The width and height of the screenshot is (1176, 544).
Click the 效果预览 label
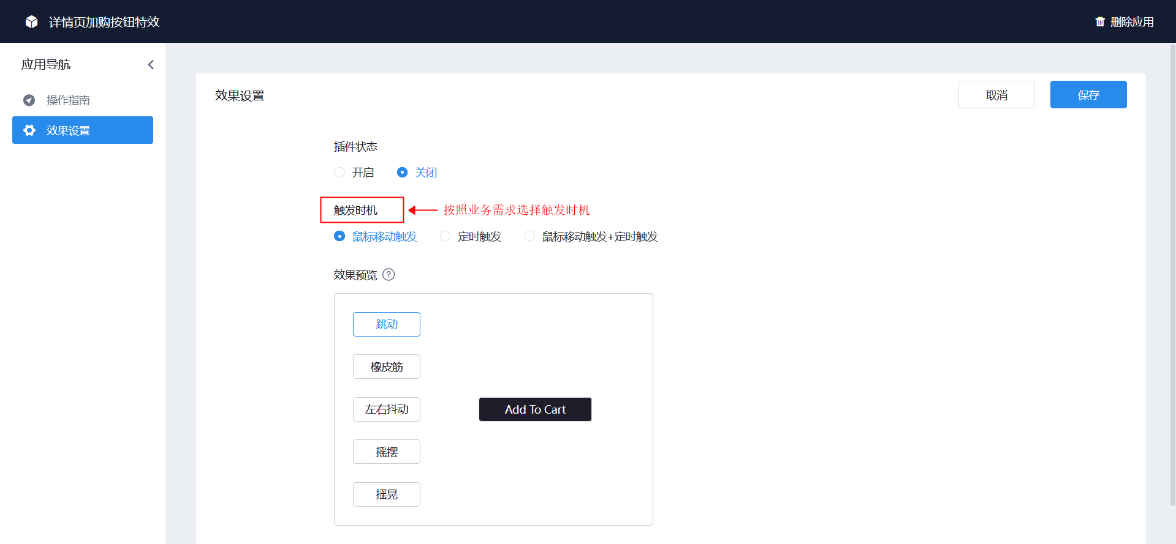[x=355, y=275]
